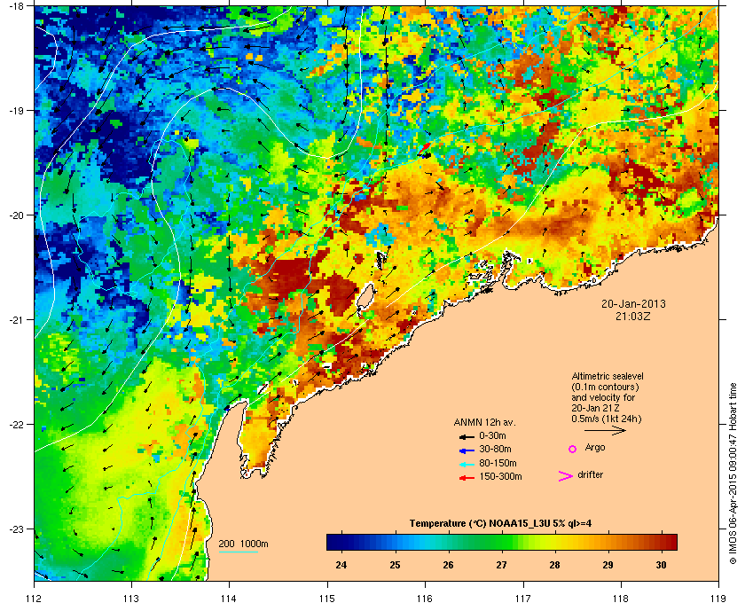The height and width of the screenshot is (603, 745).
Task: Click the black 0-30m legend arrow
Action: [x=467, y=436]
